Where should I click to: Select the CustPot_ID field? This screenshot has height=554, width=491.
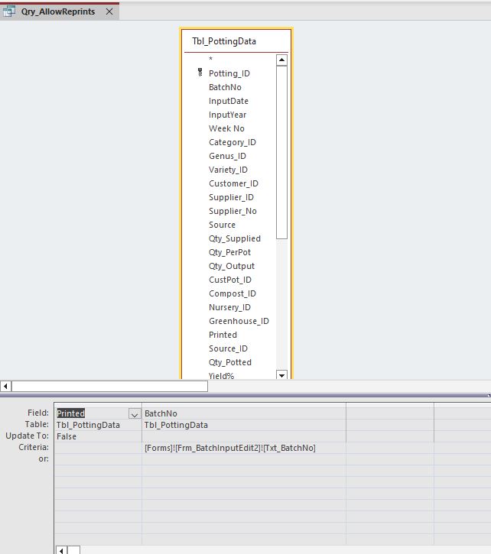click(x=230, y=280)
